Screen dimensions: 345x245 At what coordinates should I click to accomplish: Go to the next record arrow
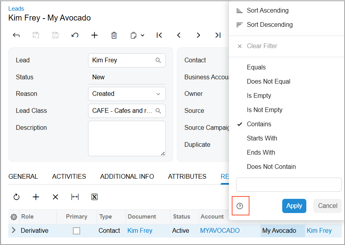[198, 35]
